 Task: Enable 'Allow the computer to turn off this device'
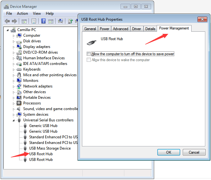coord(89,54)
